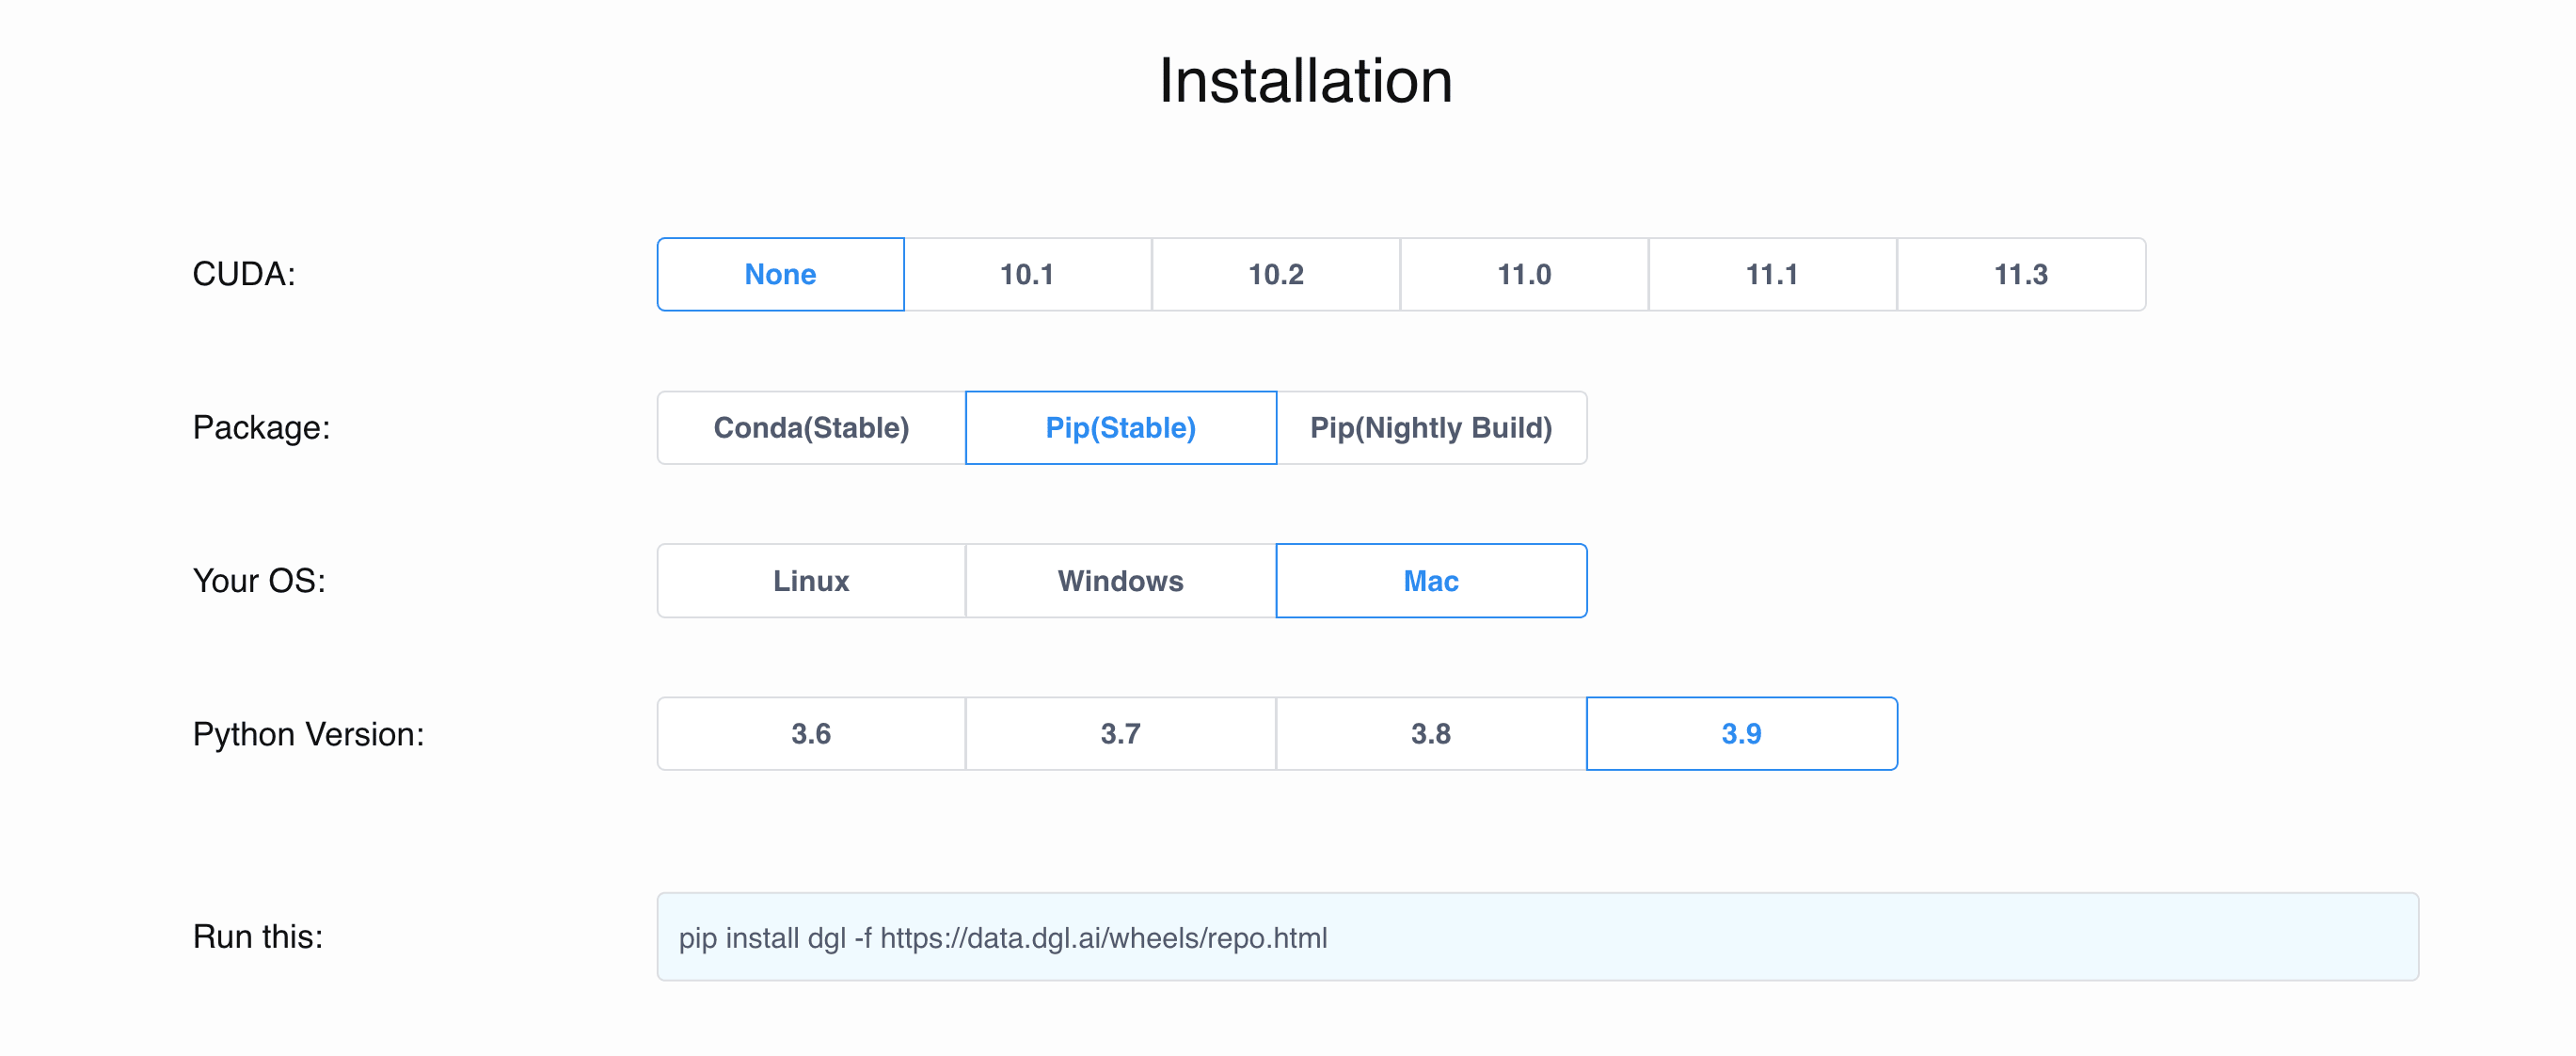Choose Conda(Stable) package

click(x=810, y=428)
